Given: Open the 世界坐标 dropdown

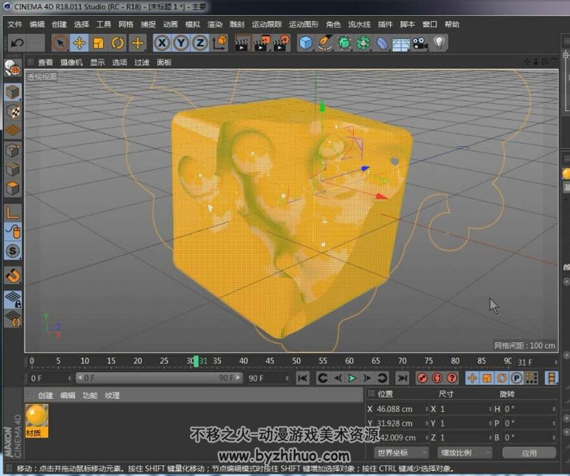Looking at the screenshot, I should [401, 453].
